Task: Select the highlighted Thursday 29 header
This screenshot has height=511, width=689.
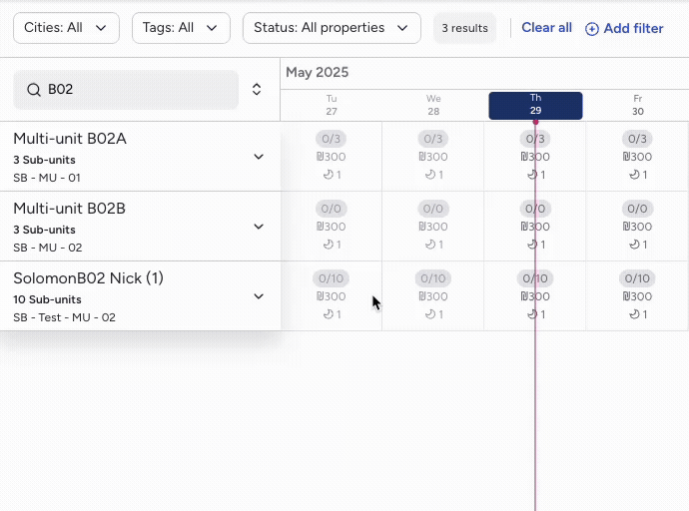Action: 535,106
